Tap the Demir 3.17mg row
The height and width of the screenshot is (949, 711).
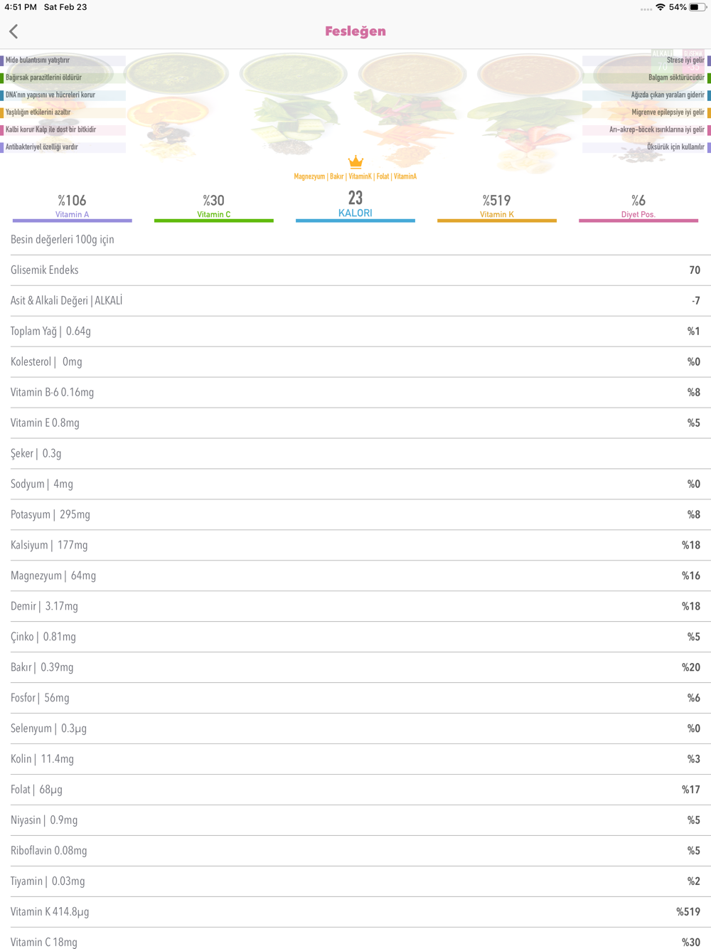click(355, 607)
